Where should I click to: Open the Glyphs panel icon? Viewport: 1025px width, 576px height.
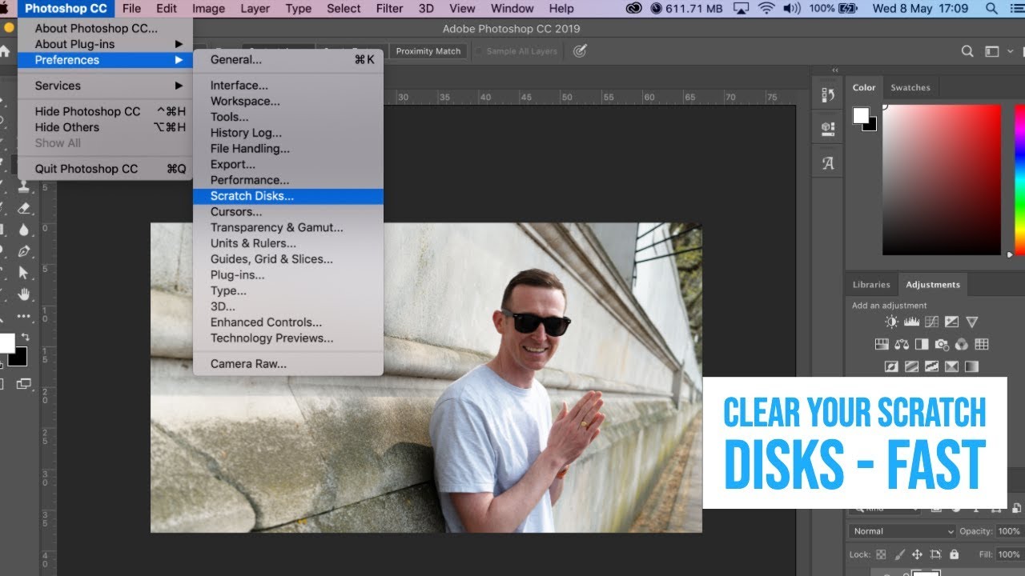point(828,162)
